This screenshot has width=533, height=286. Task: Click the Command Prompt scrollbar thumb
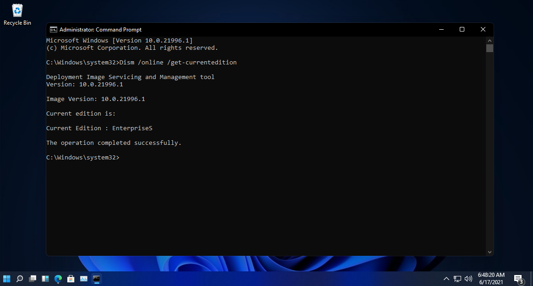(x=489, y=48)
